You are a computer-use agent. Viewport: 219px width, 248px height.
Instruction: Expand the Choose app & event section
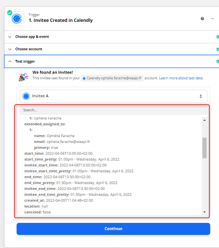click(112, 37)
